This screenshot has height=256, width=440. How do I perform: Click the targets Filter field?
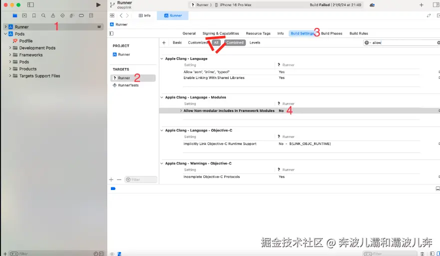[141, 179]
